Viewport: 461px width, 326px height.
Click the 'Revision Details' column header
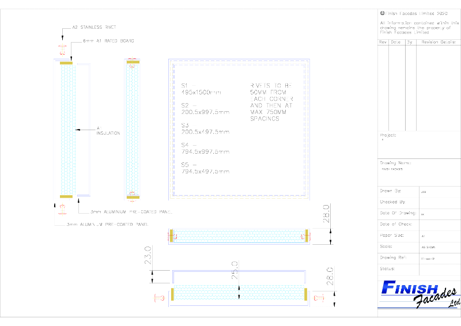pos(439,42)
